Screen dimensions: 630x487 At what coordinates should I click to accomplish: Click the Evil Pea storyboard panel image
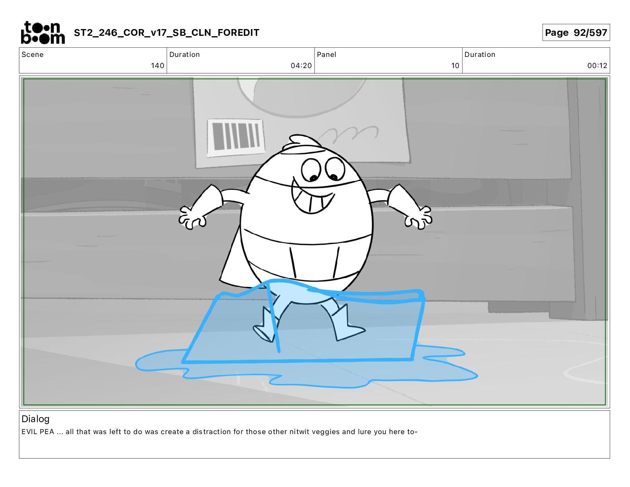coord(315,242)
